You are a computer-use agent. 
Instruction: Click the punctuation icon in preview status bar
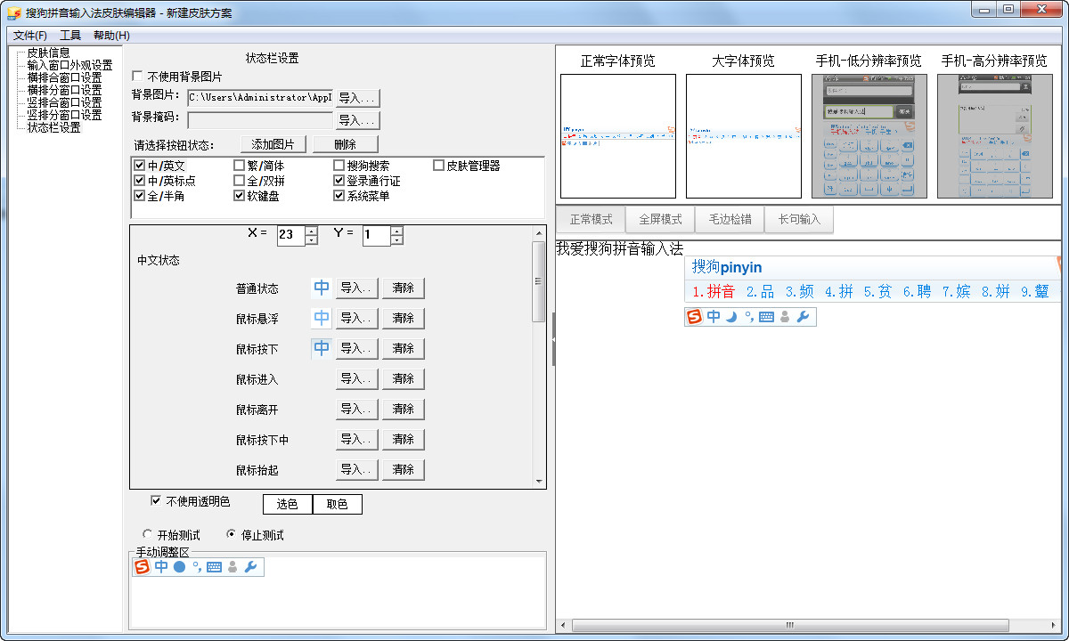(749, 316)
